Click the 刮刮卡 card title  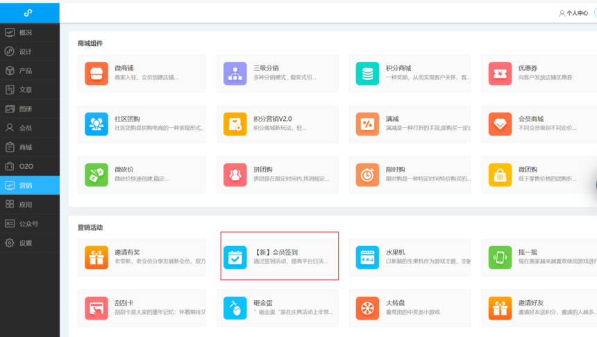(x=124, y=303)
